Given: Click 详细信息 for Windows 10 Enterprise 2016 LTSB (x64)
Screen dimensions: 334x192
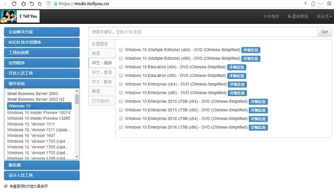Looking at the screenshot, I should click(258, 119).
